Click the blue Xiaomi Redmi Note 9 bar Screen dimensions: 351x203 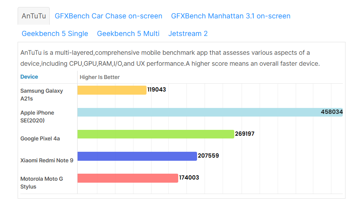(x=137, y=156)
